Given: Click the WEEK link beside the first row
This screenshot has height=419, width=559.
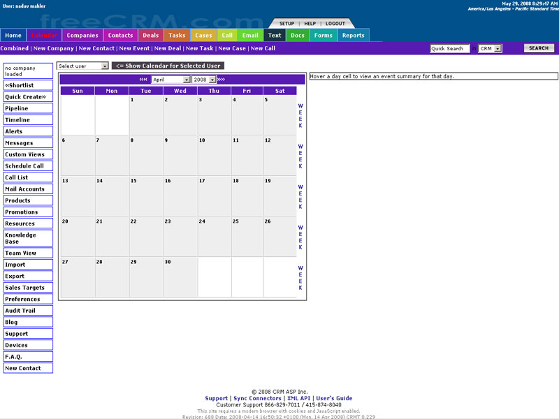Looking at the screenshot, I should 299,115.
